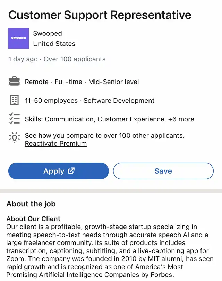222x281 pixels.
Task: Click the Customer Support Representative title
Action: [100, 15]
